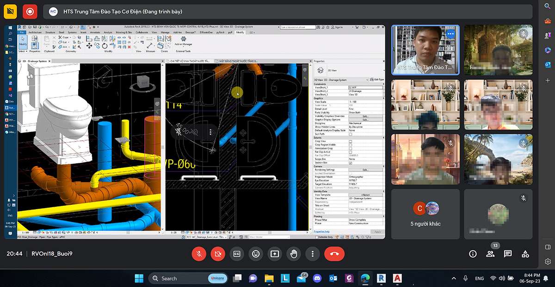This screenshot has height=287, width=555.
Task: Switch to the Systems ribbon tab
Action: click(72, 33)
